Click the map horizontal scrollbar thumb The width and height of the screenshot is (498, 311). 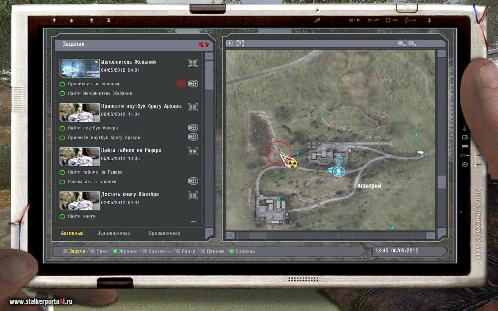tap(257, 236)
